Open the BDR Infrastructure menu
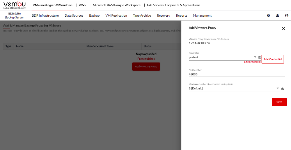This screenshot has width=291, height=150. [x=45, y=16]
